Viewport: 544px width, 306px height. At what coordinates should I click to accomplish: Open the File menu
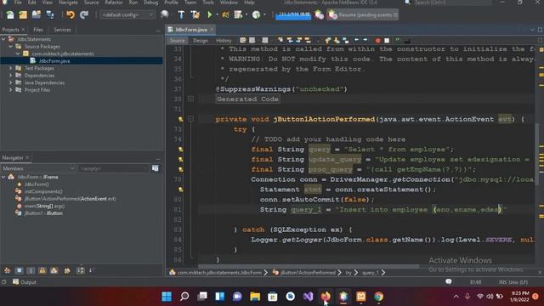(18, 3)
